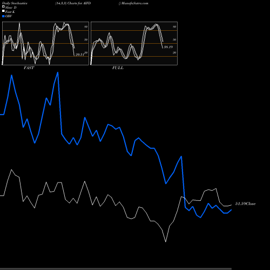Click the lowest dip of white close line
Viewport: 270px width, 270px height.
tap(166, 241)
